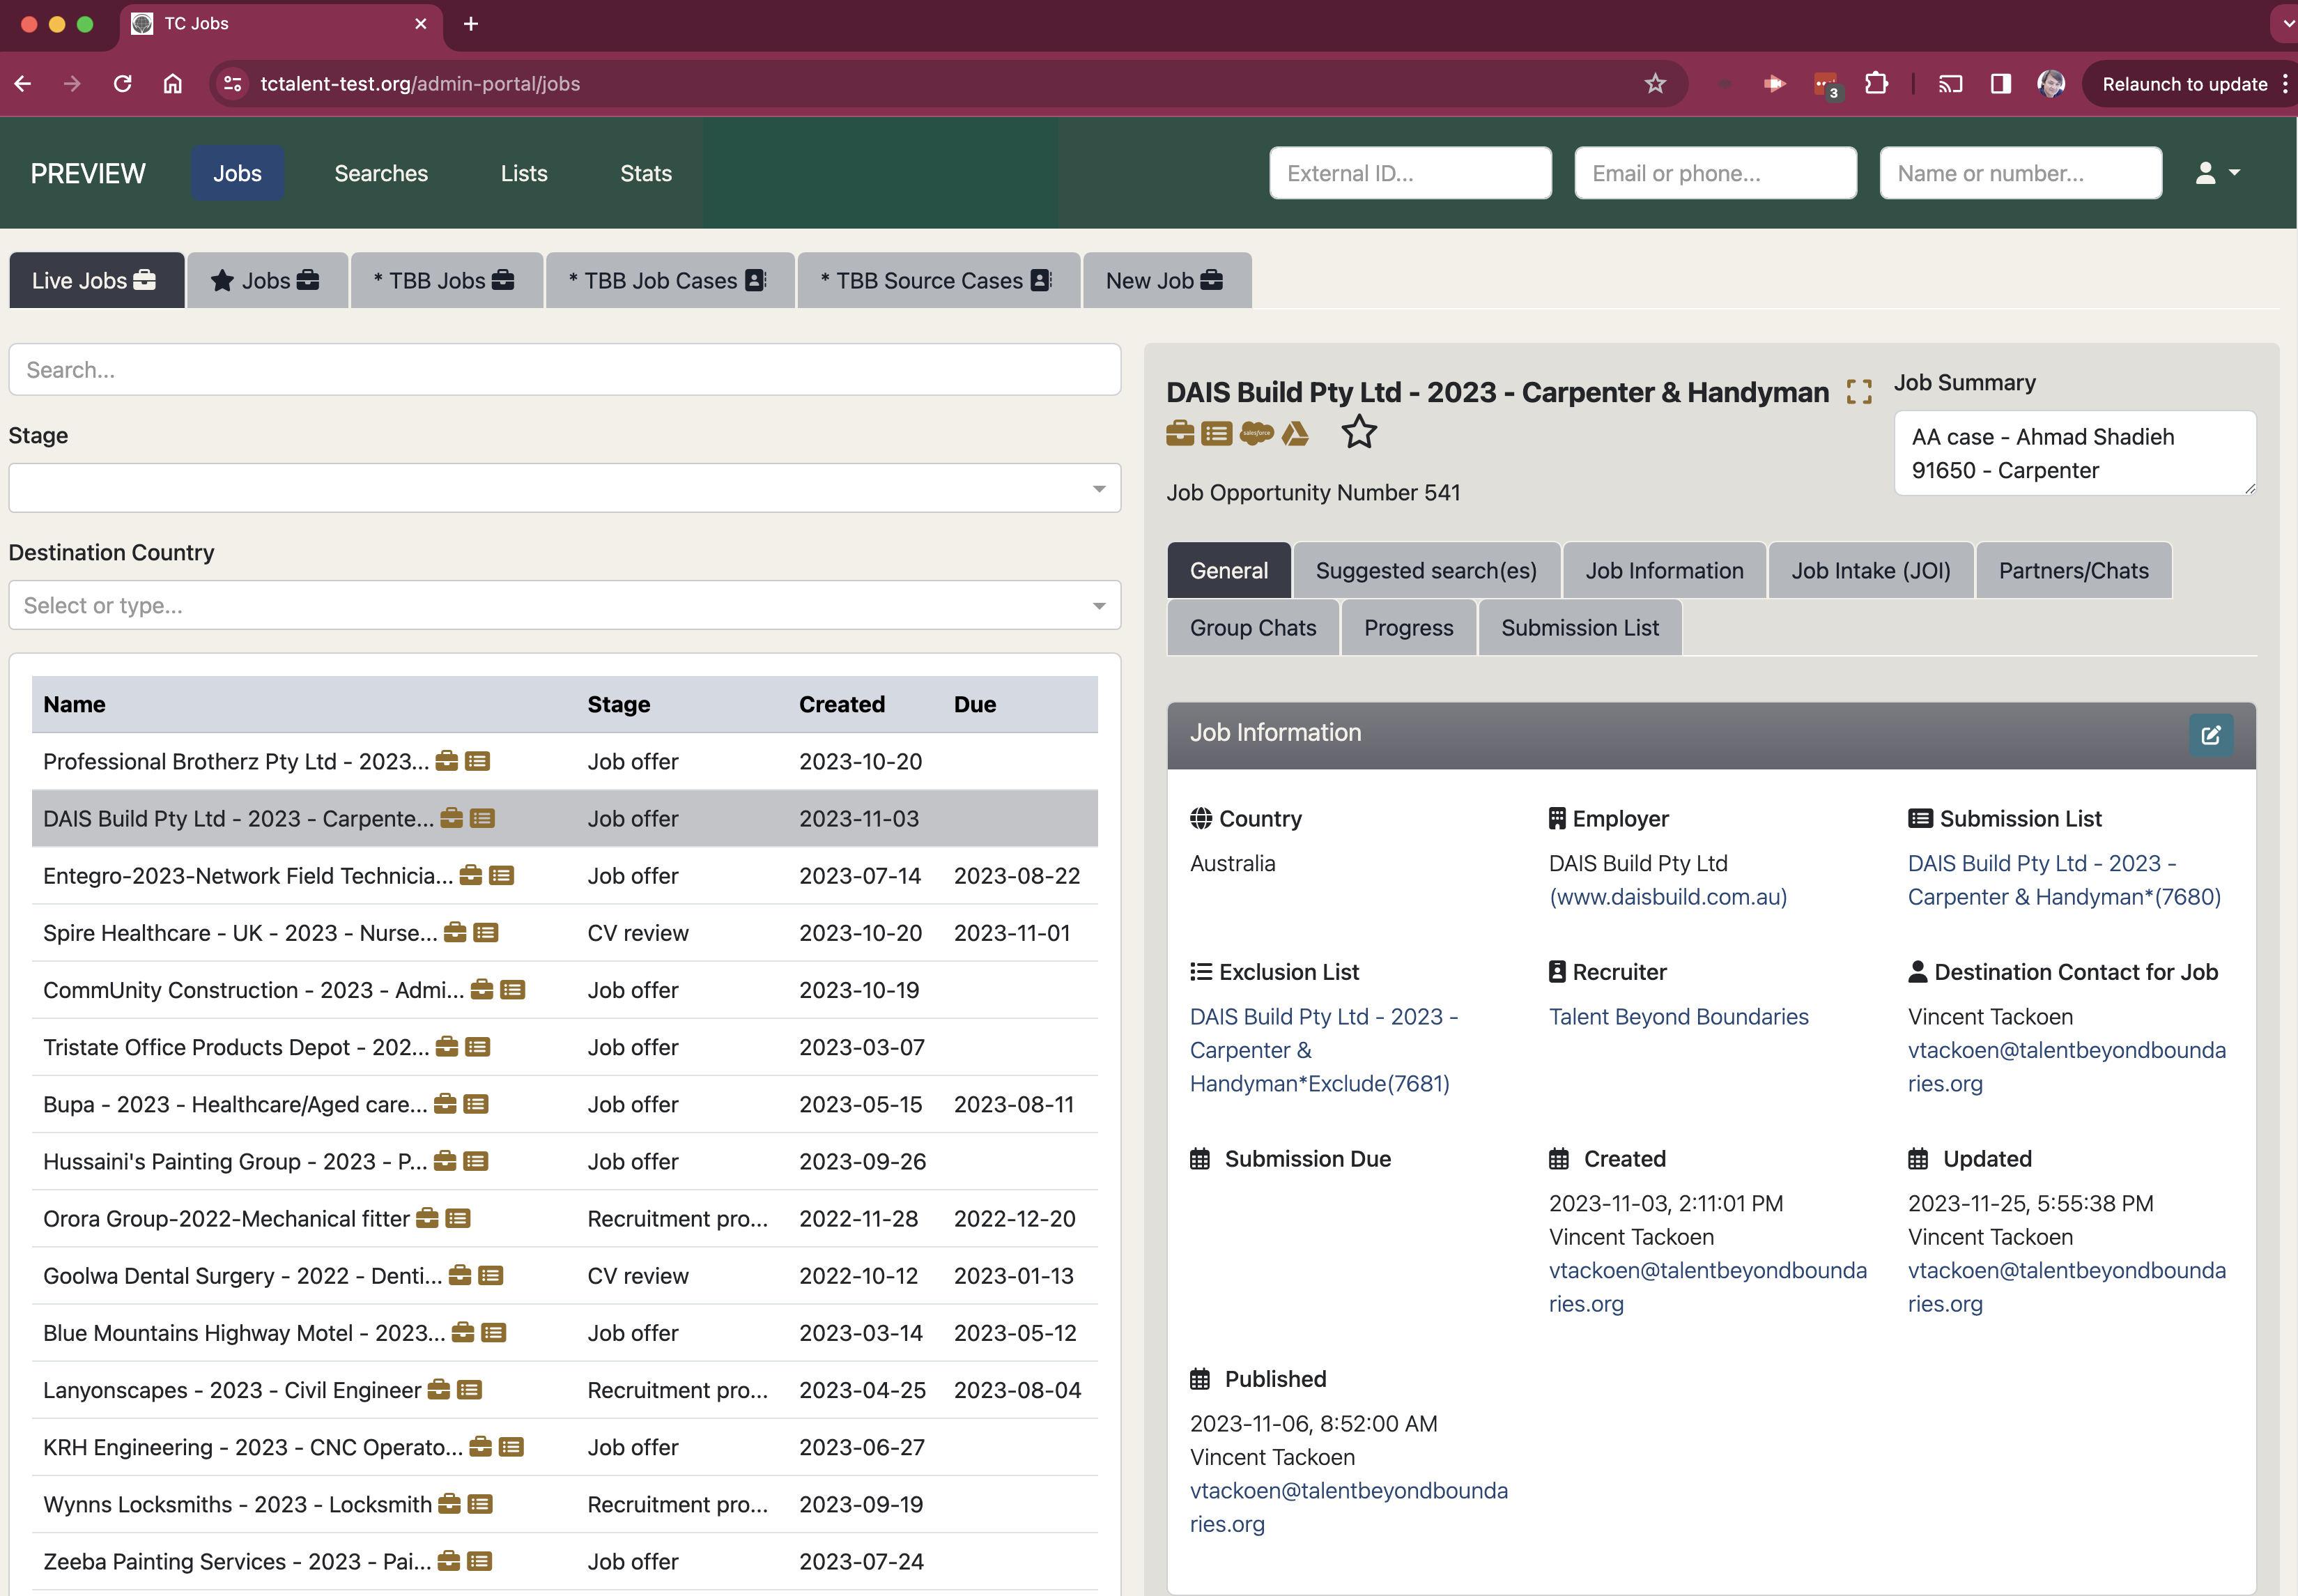Click the list icon in the job header
Image resolution: width=2298 pixels, height=1596 pixels.
click(x=1217, y=433)
